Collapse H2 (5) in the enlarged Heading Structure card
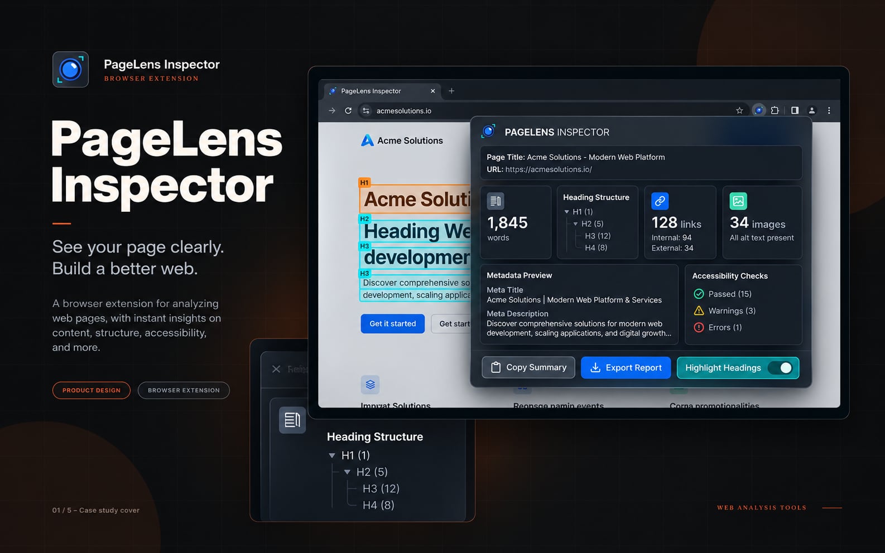 (x=347, y=472)
